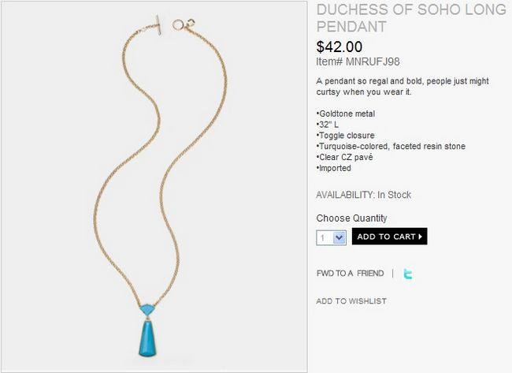Click the Choose Quantity label
The image size is (512, 373).
(x=351, y=218)
